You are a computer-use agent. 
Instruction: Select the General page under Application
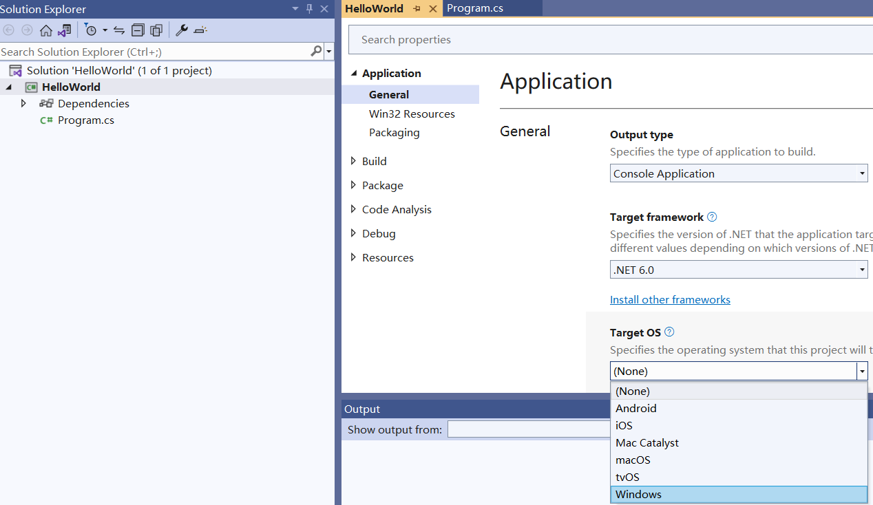(x=389, y=94)
